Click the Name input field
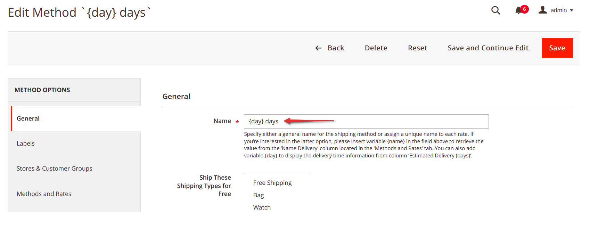Image resolution: width=590 pixels, height=230 pixels. tap(366, 121)
